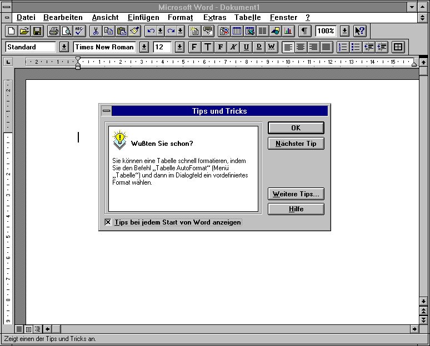Set text columns with the columns icon

tap(262, 31)
